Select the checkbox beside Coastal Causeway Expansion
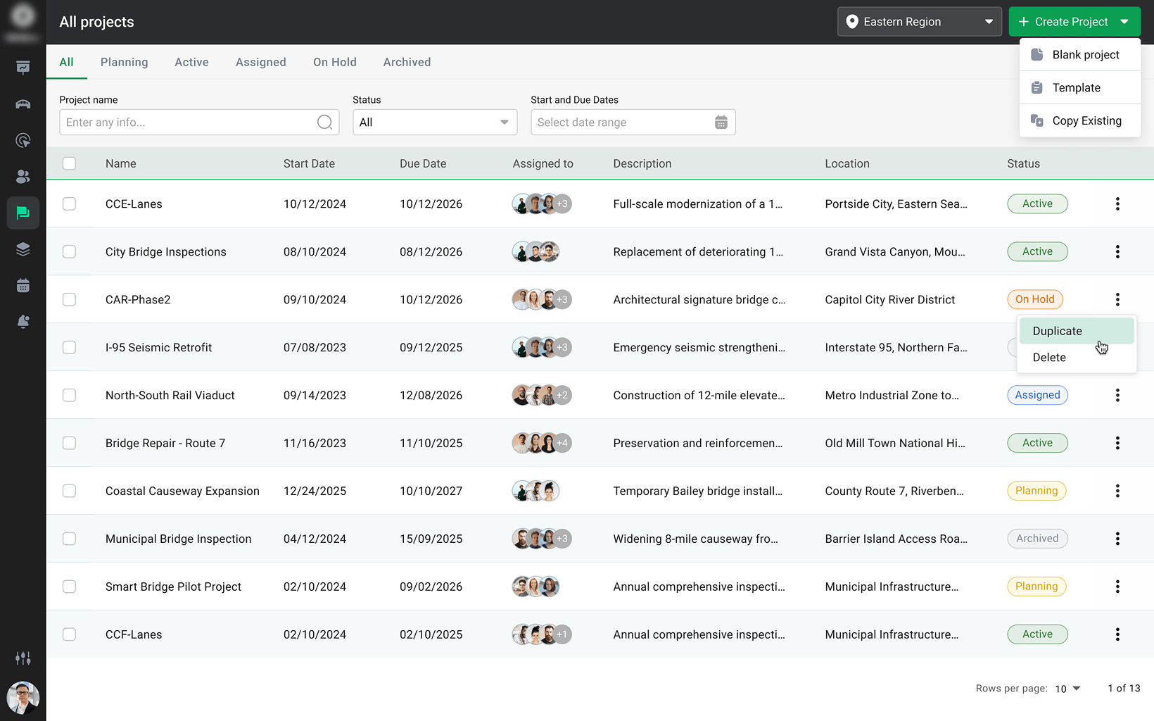Screen dimensions: 1154x721 coord(69,491)
